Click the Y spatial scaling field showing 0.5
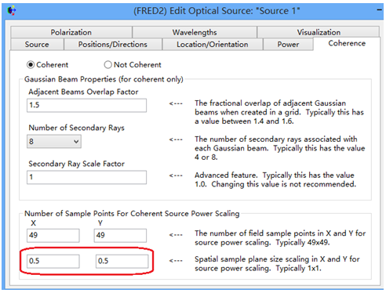 coord(122,261)
